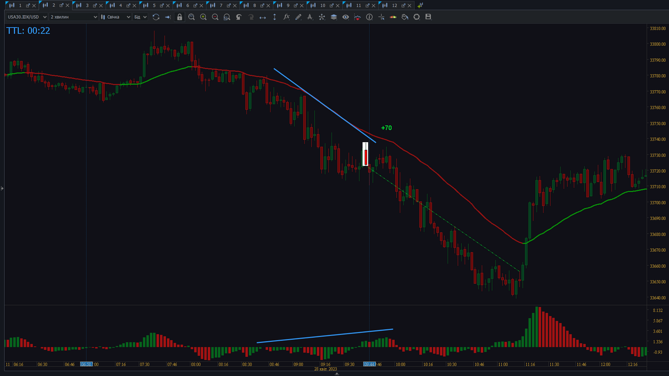Click the left panel expand handle
The width and height of the screenshot is (669, 376).
[x=2, y=188]
